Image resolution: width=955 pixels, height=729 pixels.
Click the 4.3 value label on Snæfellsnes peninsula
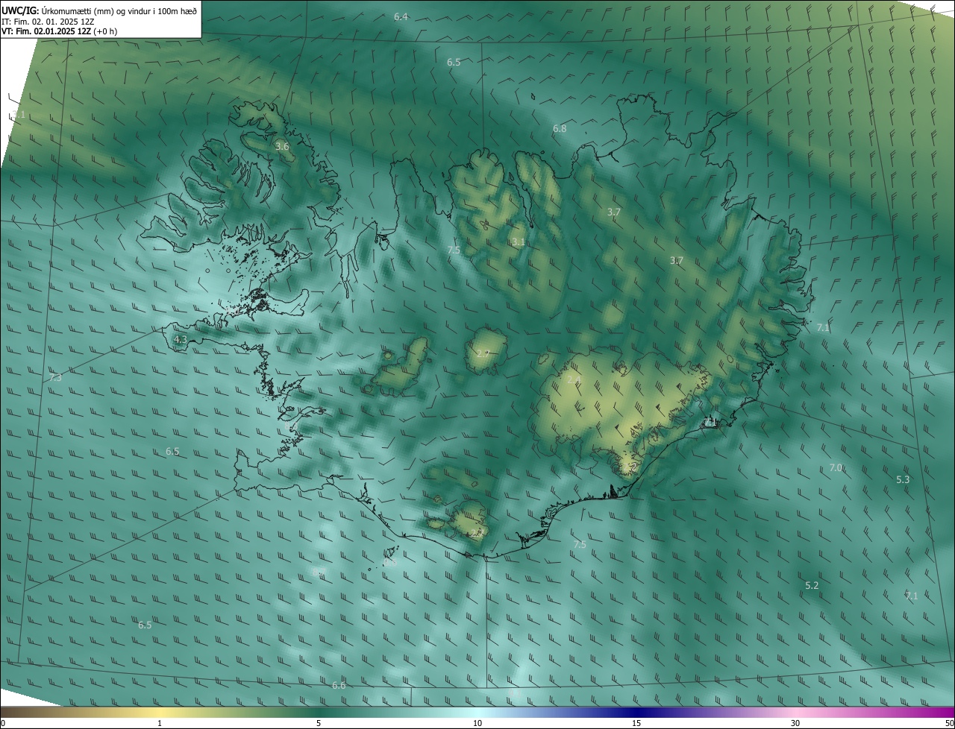(180, 340)
